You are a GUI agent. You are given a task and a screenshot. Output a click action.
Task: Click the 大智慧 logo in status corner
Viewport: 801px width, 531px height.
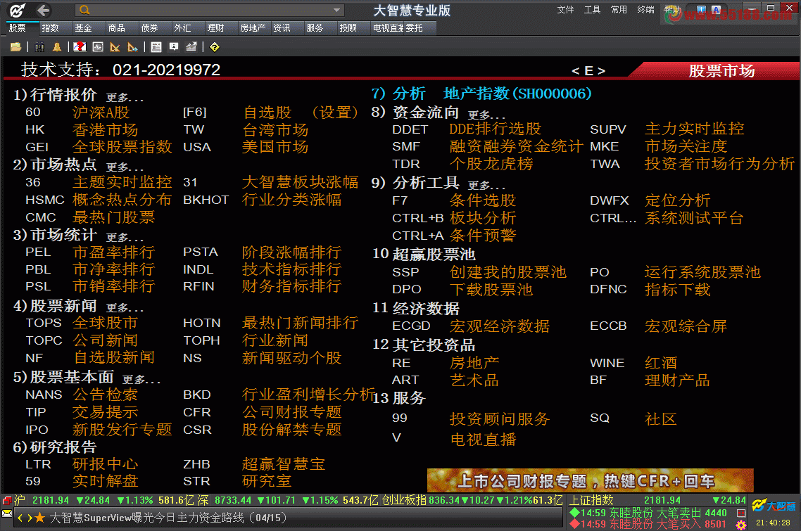click(774, 506)
